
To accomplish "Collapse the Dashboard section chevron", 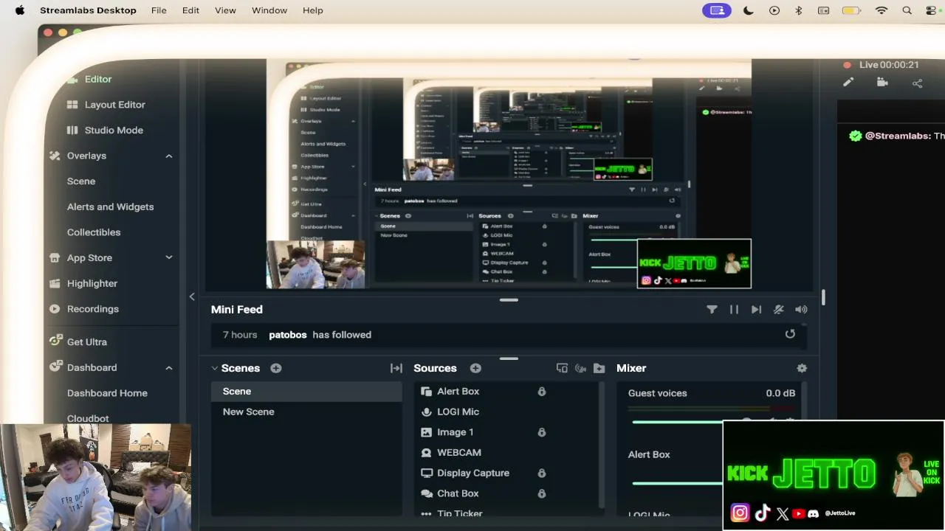I will click(168, 367).
